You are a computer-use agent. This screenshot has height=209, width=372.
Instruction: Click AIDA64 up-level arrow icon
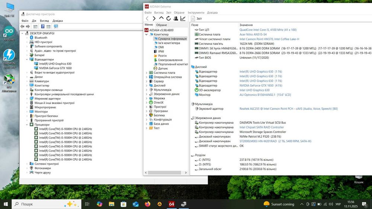(x=161, y=18)
